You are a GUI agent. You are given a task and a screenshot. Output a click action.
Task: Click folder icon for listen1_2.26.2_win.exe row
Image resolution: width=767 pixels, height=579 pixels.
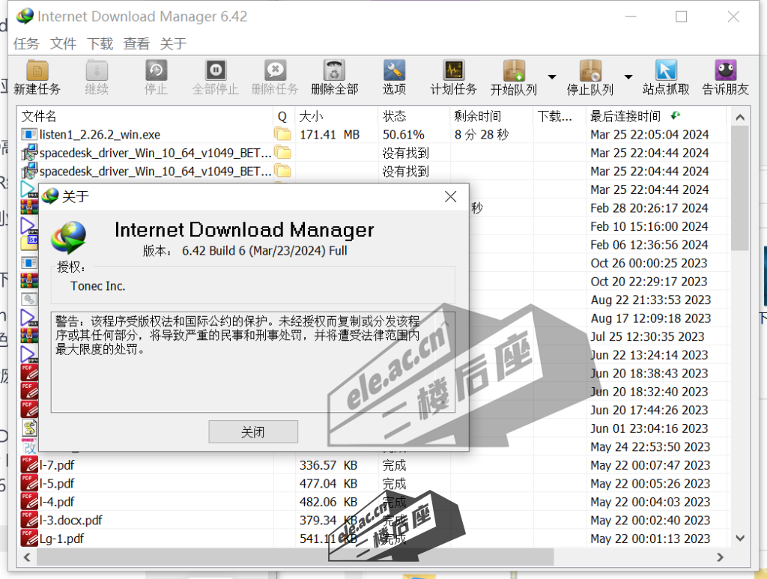(282, 135)
